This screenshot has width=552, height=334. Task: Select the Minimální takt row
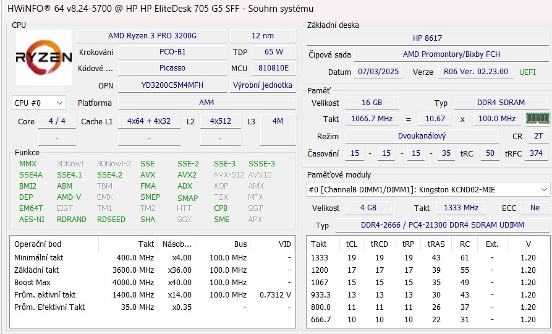[153, 257]
